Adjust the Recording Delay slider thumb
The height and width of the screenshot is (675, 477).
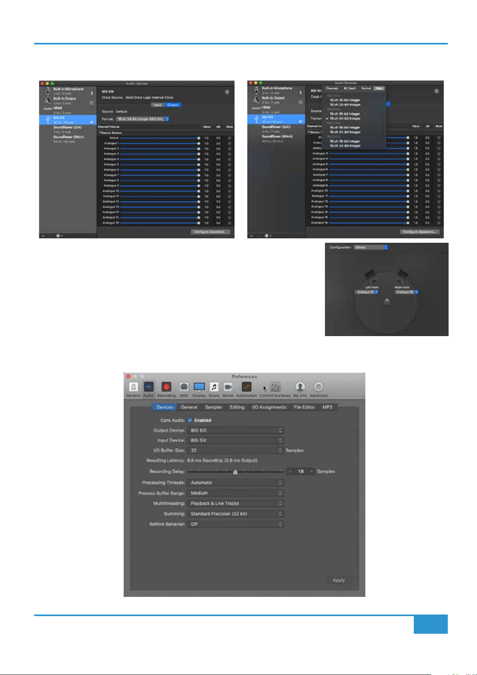[x=235, y=472]
